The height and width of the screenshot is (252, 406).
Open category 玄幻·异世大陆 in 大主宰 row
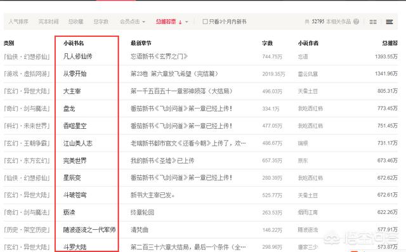pyautogui.click(x=27, y=91)
